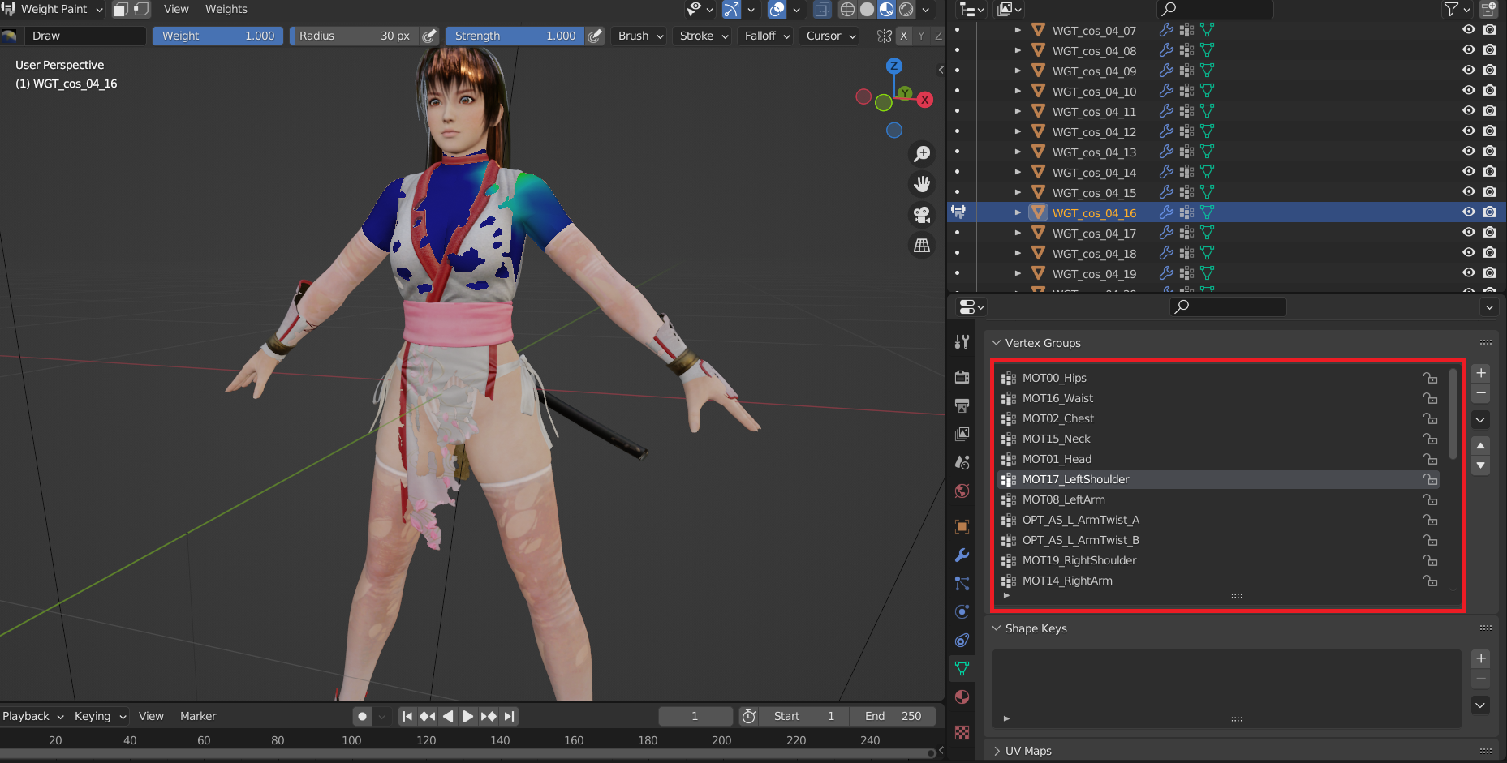Screen dimensions: 1507x763
Task: Disable WGT_cos_04_11 in renders
Action: coord(1489,111)
